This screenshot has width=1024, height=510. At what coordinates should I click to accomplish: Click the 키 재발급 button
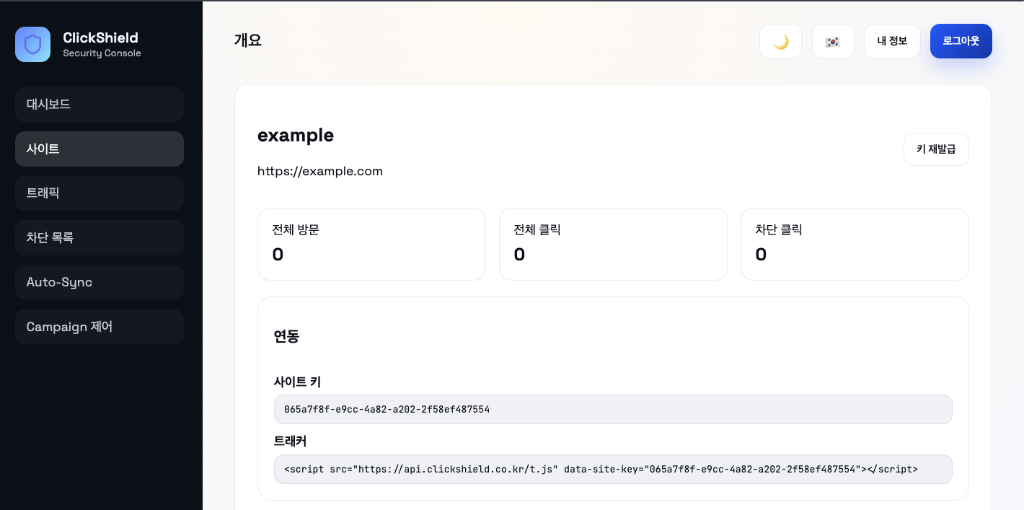(x=936, y=149)
